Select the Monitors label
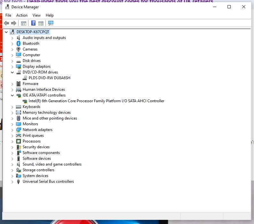Image resolution: width=254 pixels, height=224 pixels. (x=30, y=124)
